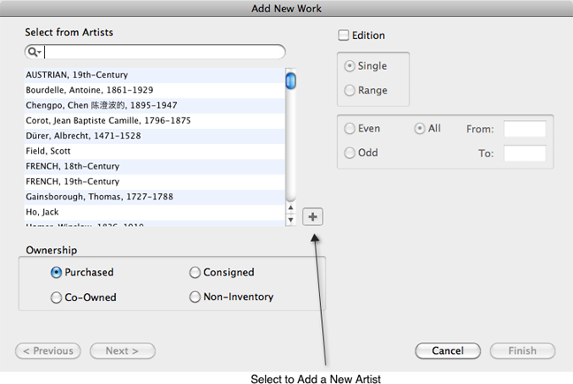Select the Consigned ownership option
573x384 pixels.
pos(195,273)
